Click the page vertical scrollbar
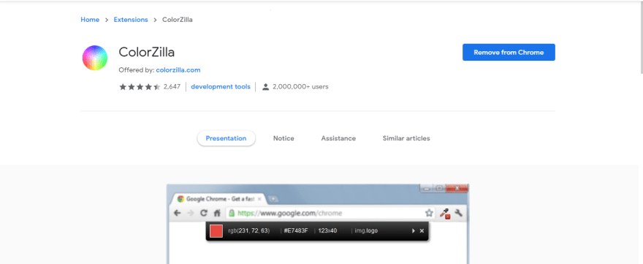Screen dimensions: 643x264 coord(641,37)
